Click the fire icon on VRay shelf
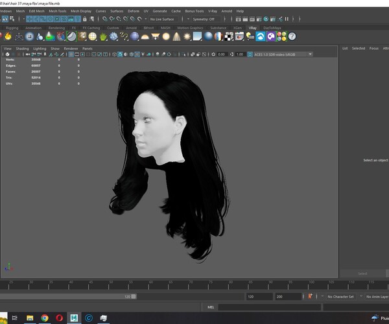 (x=8, y=36)
